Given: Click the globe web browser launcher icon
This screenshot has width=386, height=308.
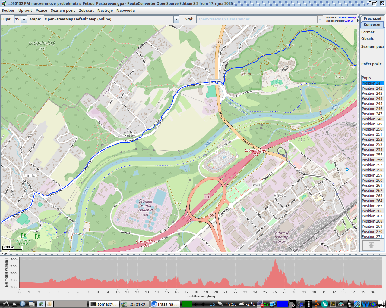Looking at the screenshot, I should pyautogui.click(x=23, y=304).
